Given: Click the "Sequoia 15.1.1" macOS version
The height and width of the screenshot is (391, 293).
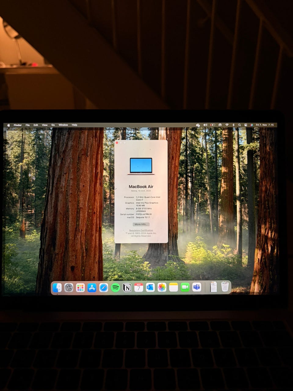Looking at the screenshot, I should click(143, 217).
